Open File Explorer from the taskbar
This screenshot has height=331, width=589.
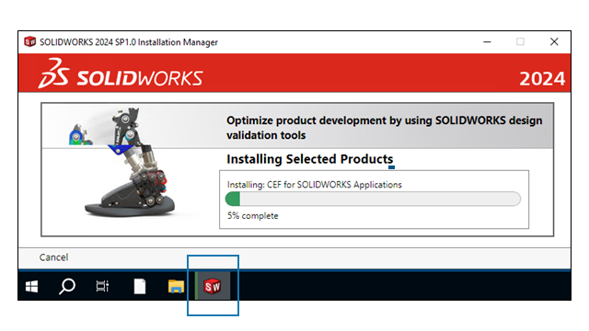[176, 286]
